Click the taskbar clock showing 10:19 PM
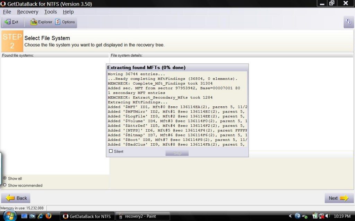Viewport: 355px width, 221px height. coord(342,216)
